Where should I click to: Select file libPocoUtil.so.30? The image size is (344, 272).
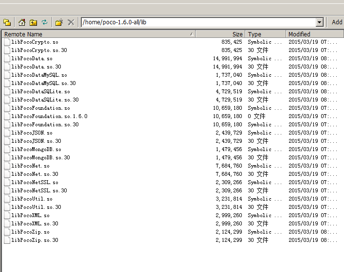click(36, 207)
